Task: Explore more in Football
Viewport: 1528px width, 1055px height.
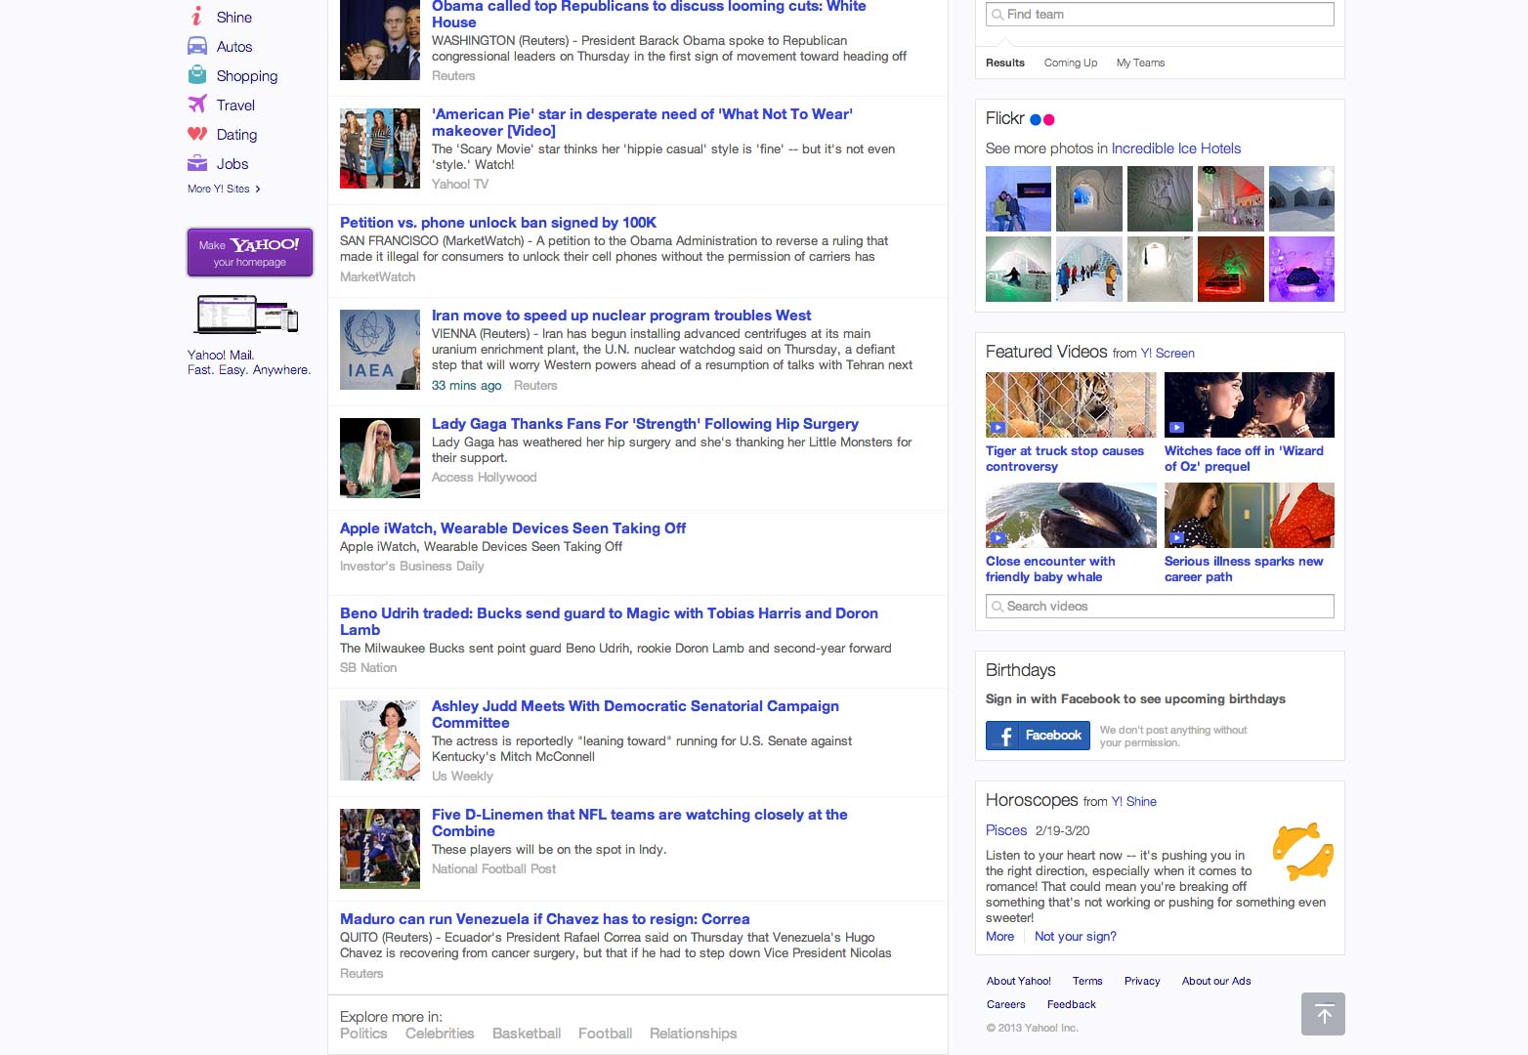Action: [x=605, y=1034]
